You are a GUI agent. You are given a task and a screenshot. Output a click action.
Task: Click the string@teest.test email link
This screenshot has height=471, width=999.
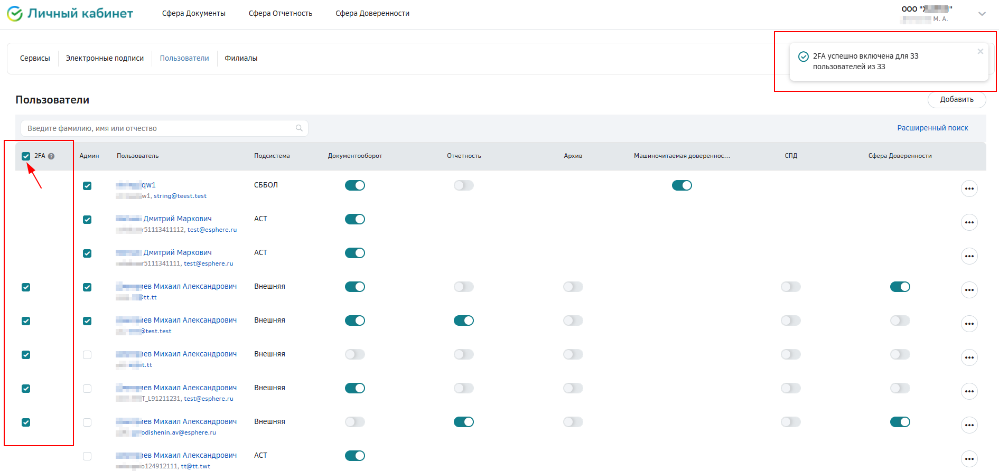180,196
